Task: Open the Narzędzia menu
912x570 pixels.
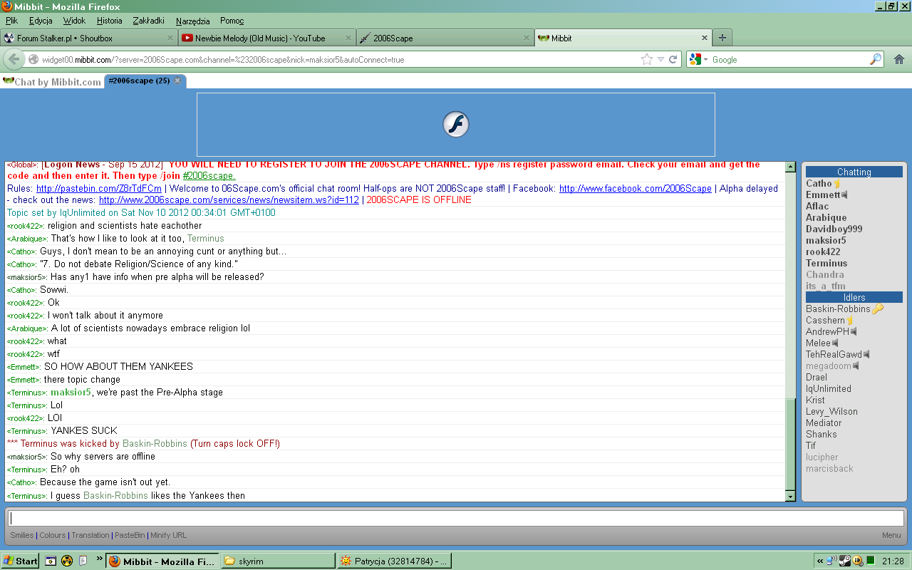Action: coord(192,21)
